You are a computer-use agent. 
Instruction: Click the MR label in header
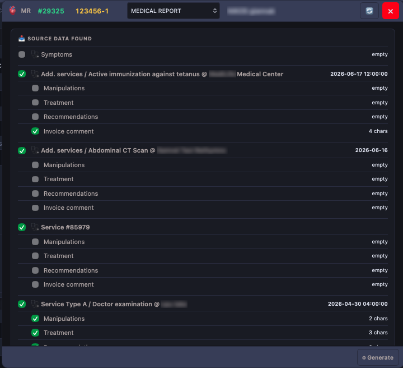click(x=26, y=11)
